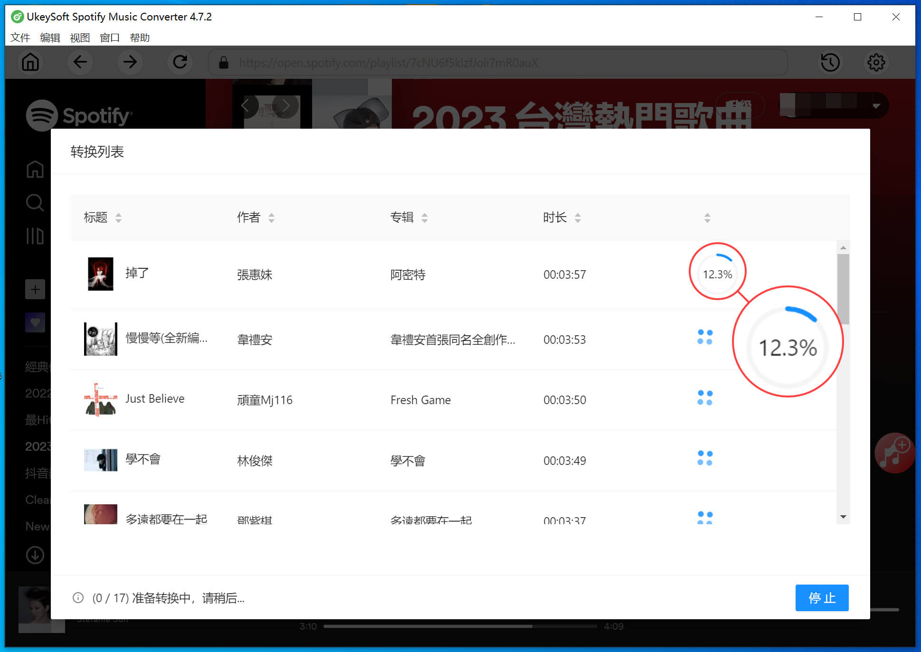Viewport: 921px width, 652px height.
Task: Click the song title 掉了
Action: 137,273
